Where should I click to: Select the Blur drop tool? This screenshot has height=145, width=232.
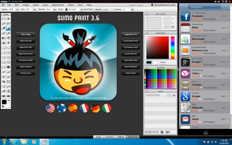click(x=4, y=77)
